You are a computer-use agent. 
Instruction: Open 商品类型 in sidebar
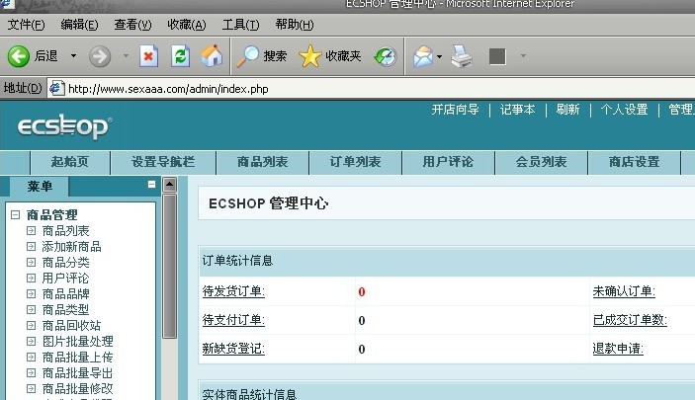(65, 310)
